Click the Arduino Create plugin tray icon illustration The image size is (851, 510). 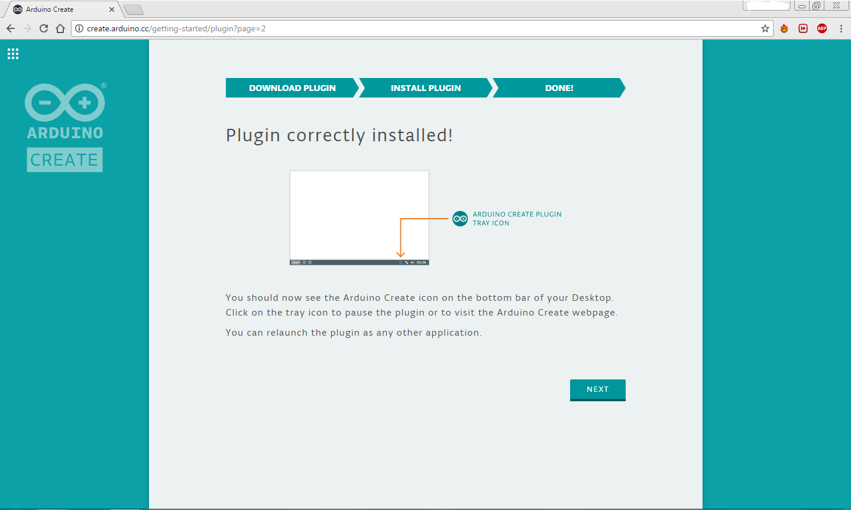460,219
